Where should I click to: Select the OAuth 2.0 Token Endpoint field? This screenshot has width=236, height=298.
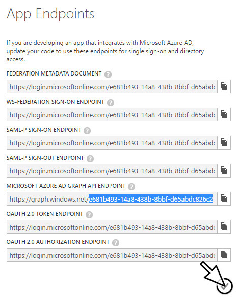[112, 227]
